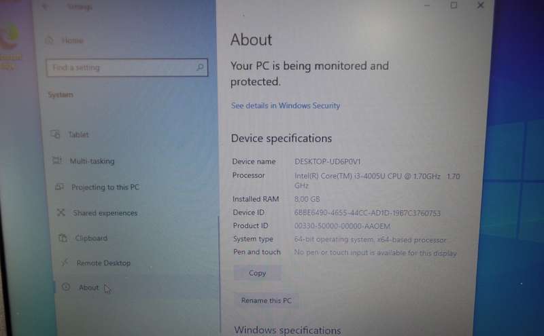Click the sidebar vertical scrollbar
The image size is (544, 336).
tap(219, 276)
